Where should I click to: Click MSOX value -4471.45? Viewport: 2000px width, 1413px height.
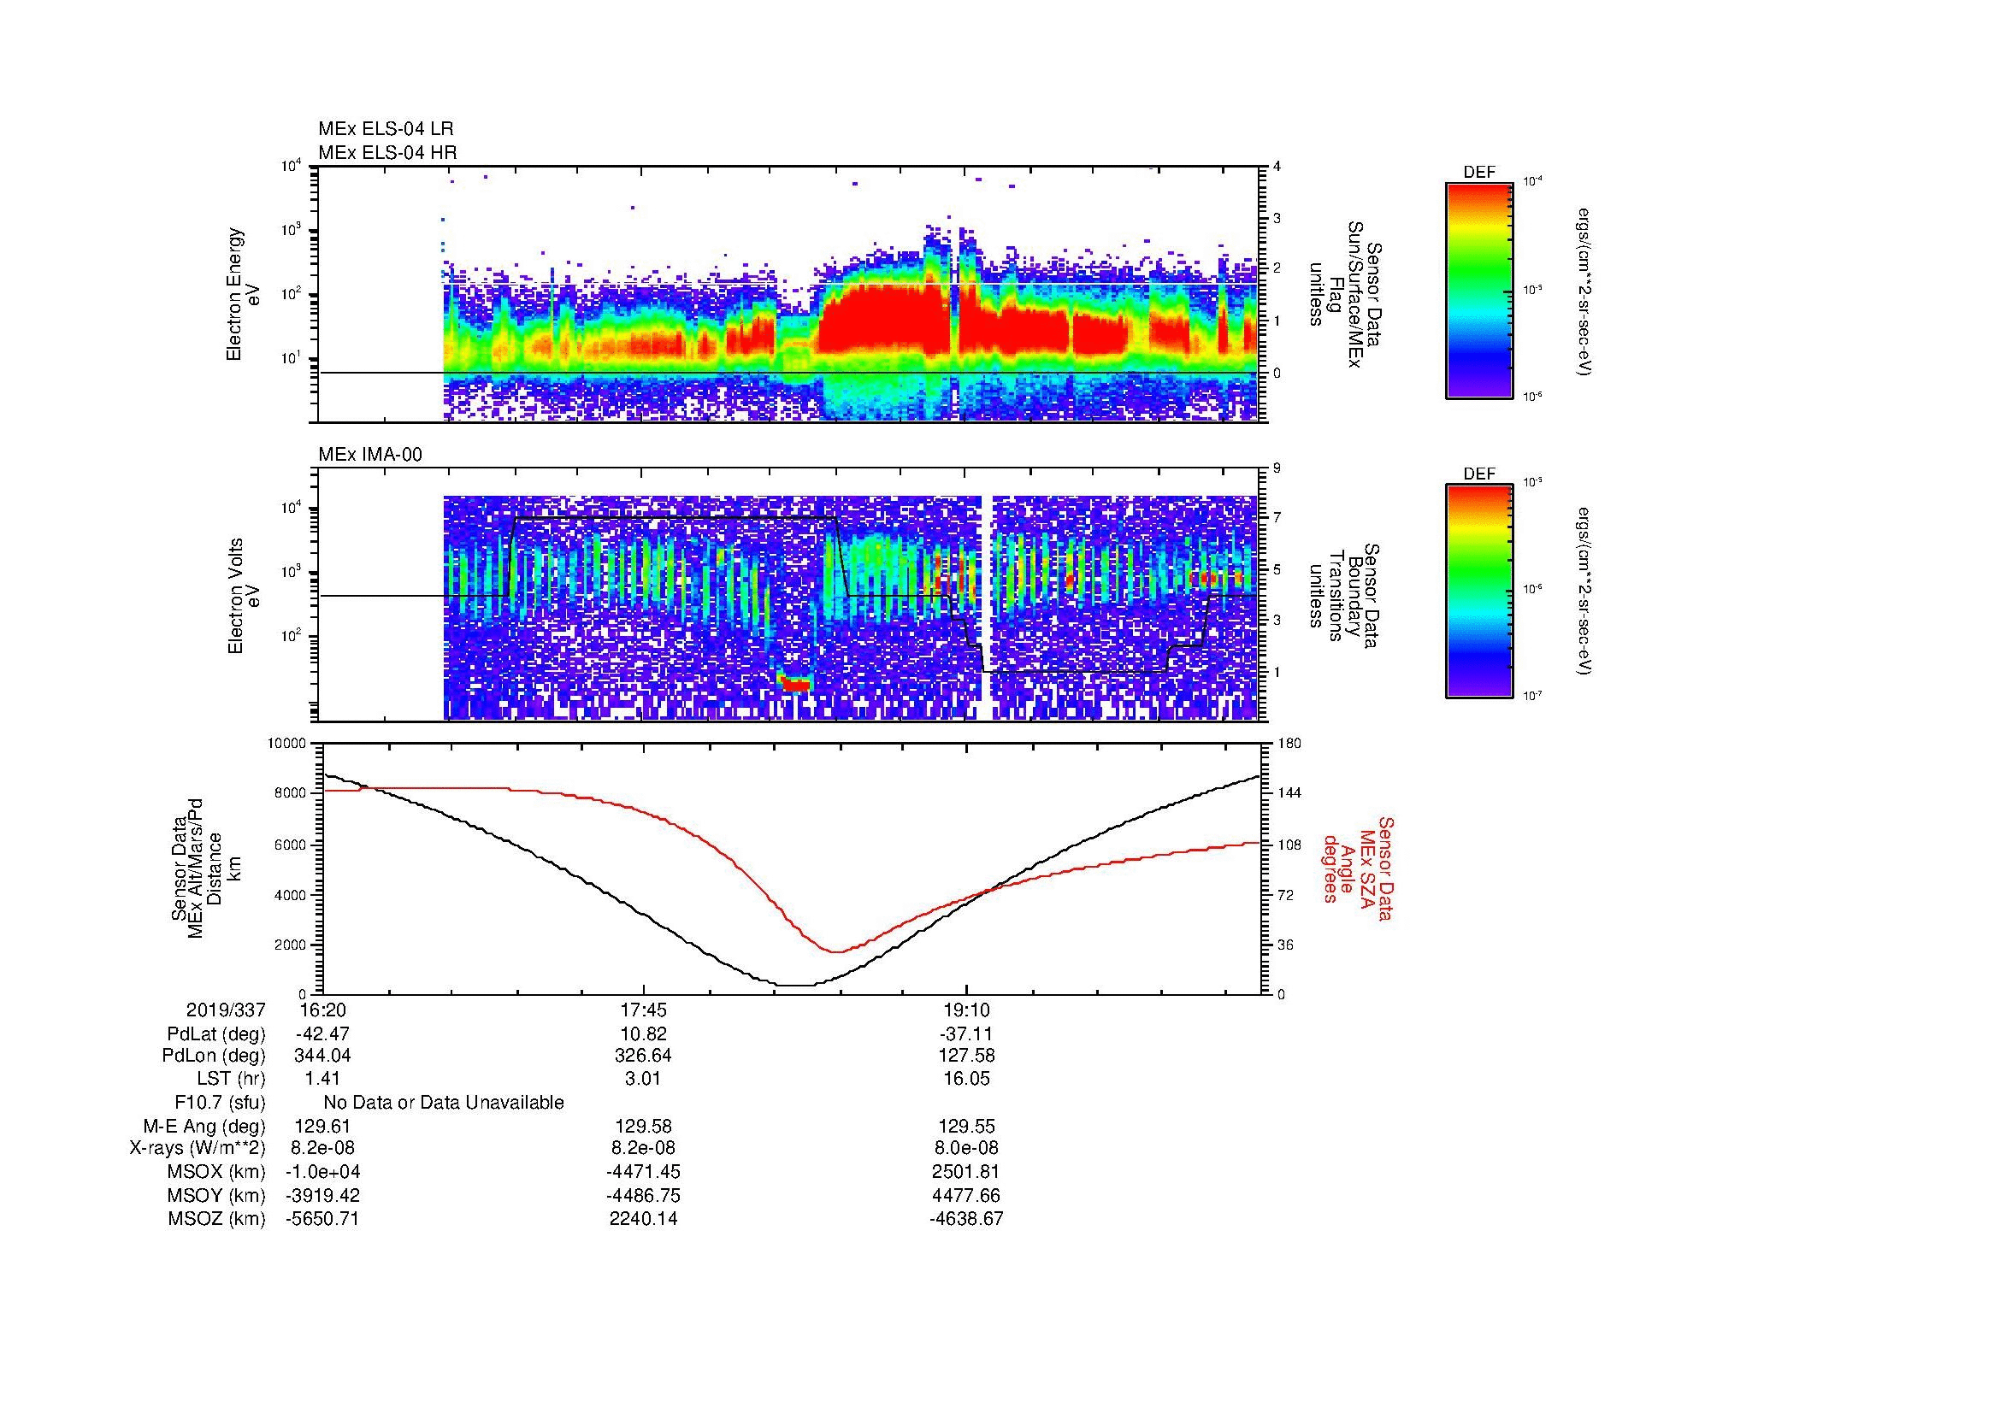coord(643,1172)
